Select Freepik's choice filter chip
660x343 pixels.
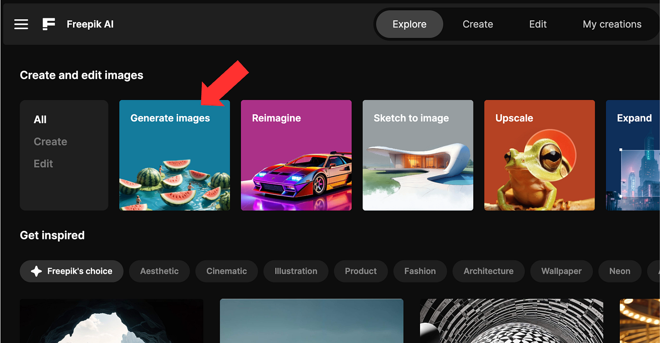point(72,271)
